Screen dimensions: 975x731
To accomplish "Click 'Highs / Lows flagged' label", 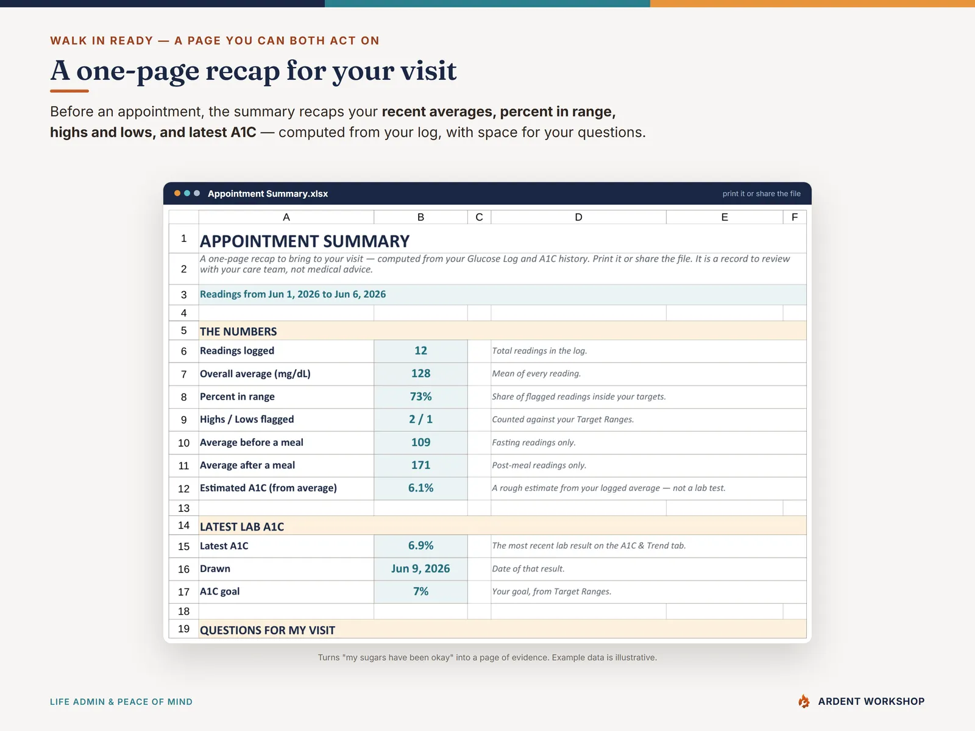I will click(247, 419).
